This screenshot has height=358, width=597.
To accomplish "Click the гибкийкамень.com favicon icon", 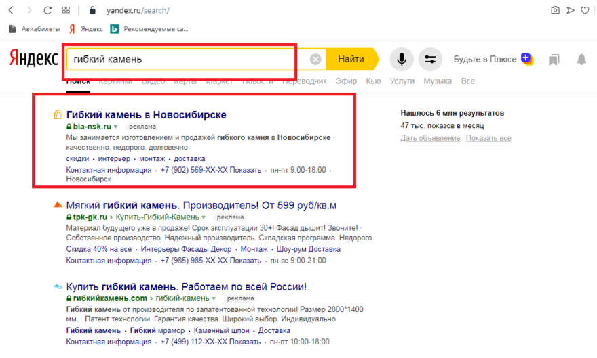I will click(x=58, y=286).
